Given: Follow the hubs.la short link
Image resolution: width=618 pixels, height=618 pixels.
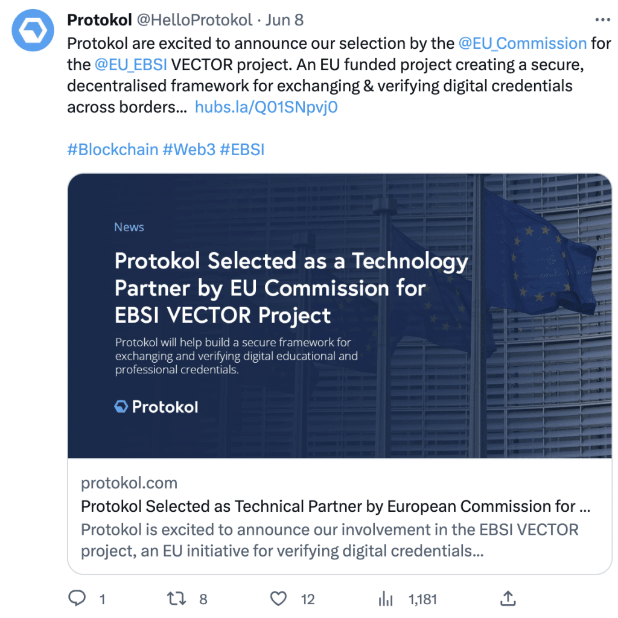Looking at the screenshot, I should click(266, 107).
